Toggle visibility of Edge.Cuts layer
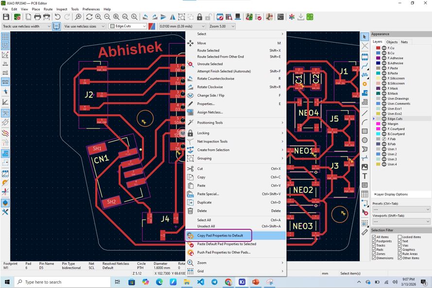This screenshot has width=432, height=288. tap(384, 119)
